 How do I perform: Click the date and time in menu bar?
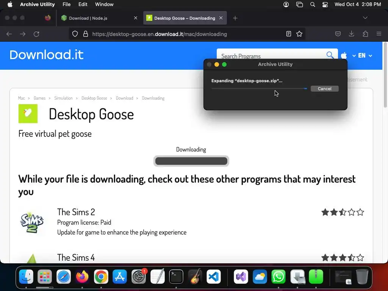pyautogui.click(x=358, y=5)
